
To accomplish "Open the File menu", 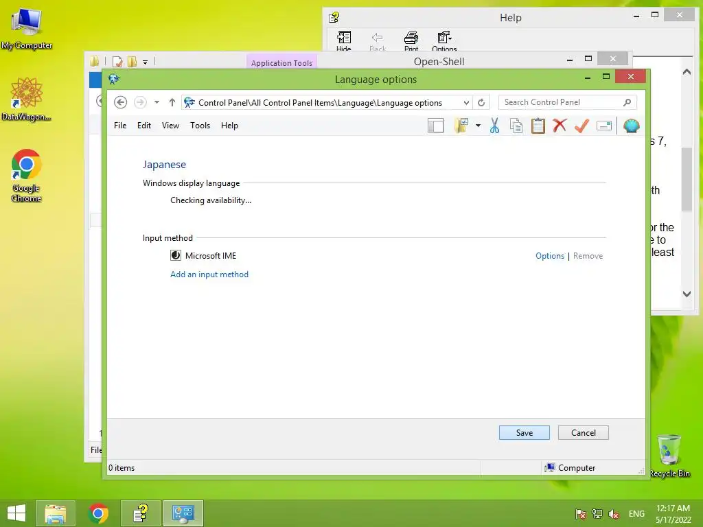I will click(x=120, y=126).
